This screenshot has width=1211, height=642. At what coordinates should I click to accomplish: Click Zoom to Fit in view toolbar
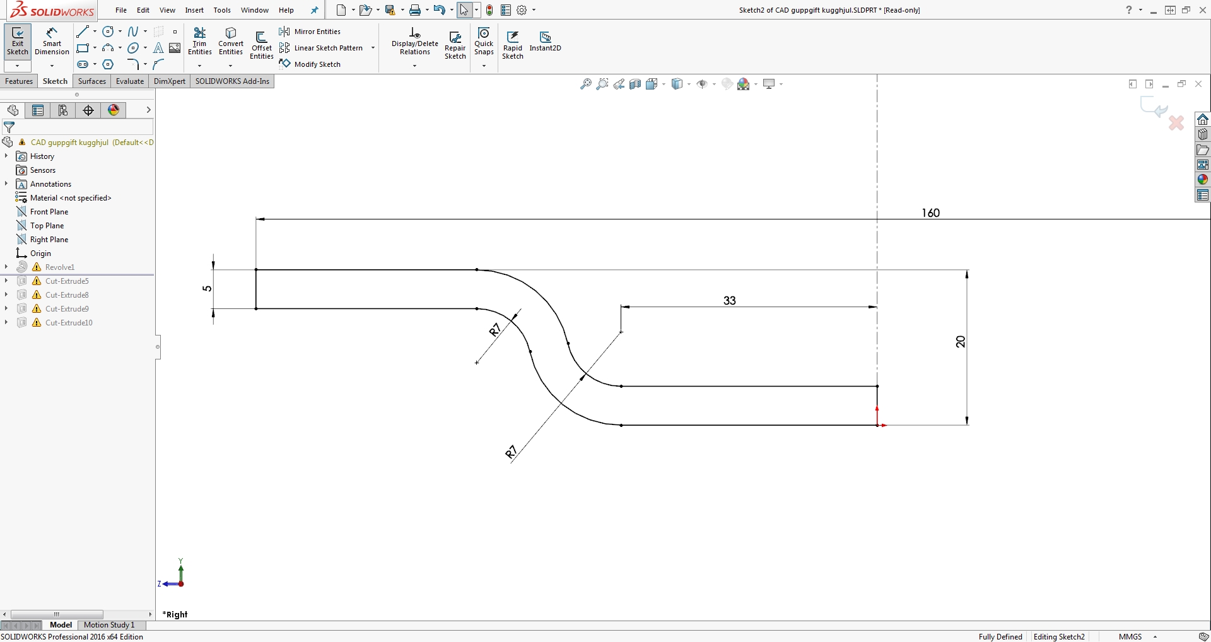(x=586, y=84)
